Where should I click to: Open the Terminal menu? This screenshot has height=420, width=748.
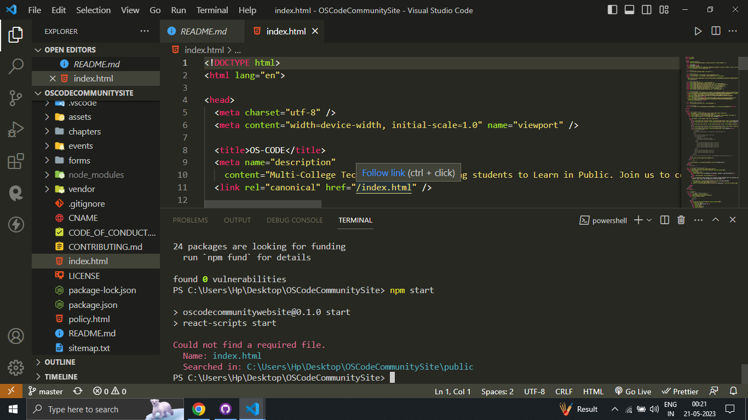point(211,10)
